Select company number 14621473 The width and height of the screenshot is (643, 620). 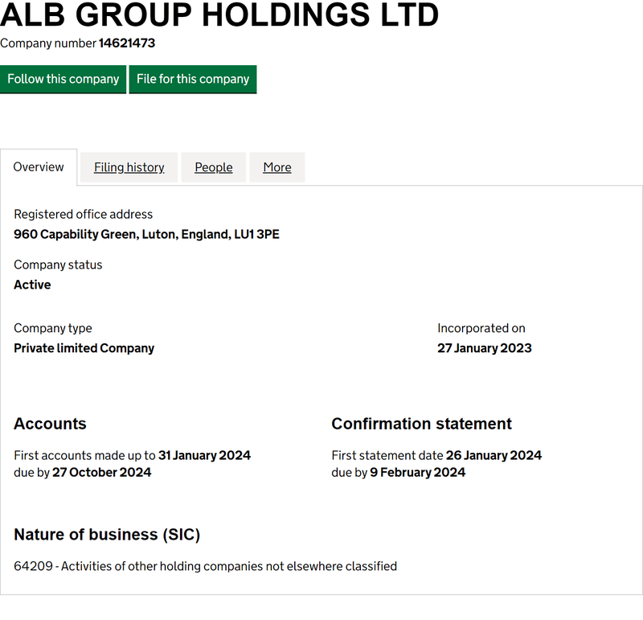127,43
